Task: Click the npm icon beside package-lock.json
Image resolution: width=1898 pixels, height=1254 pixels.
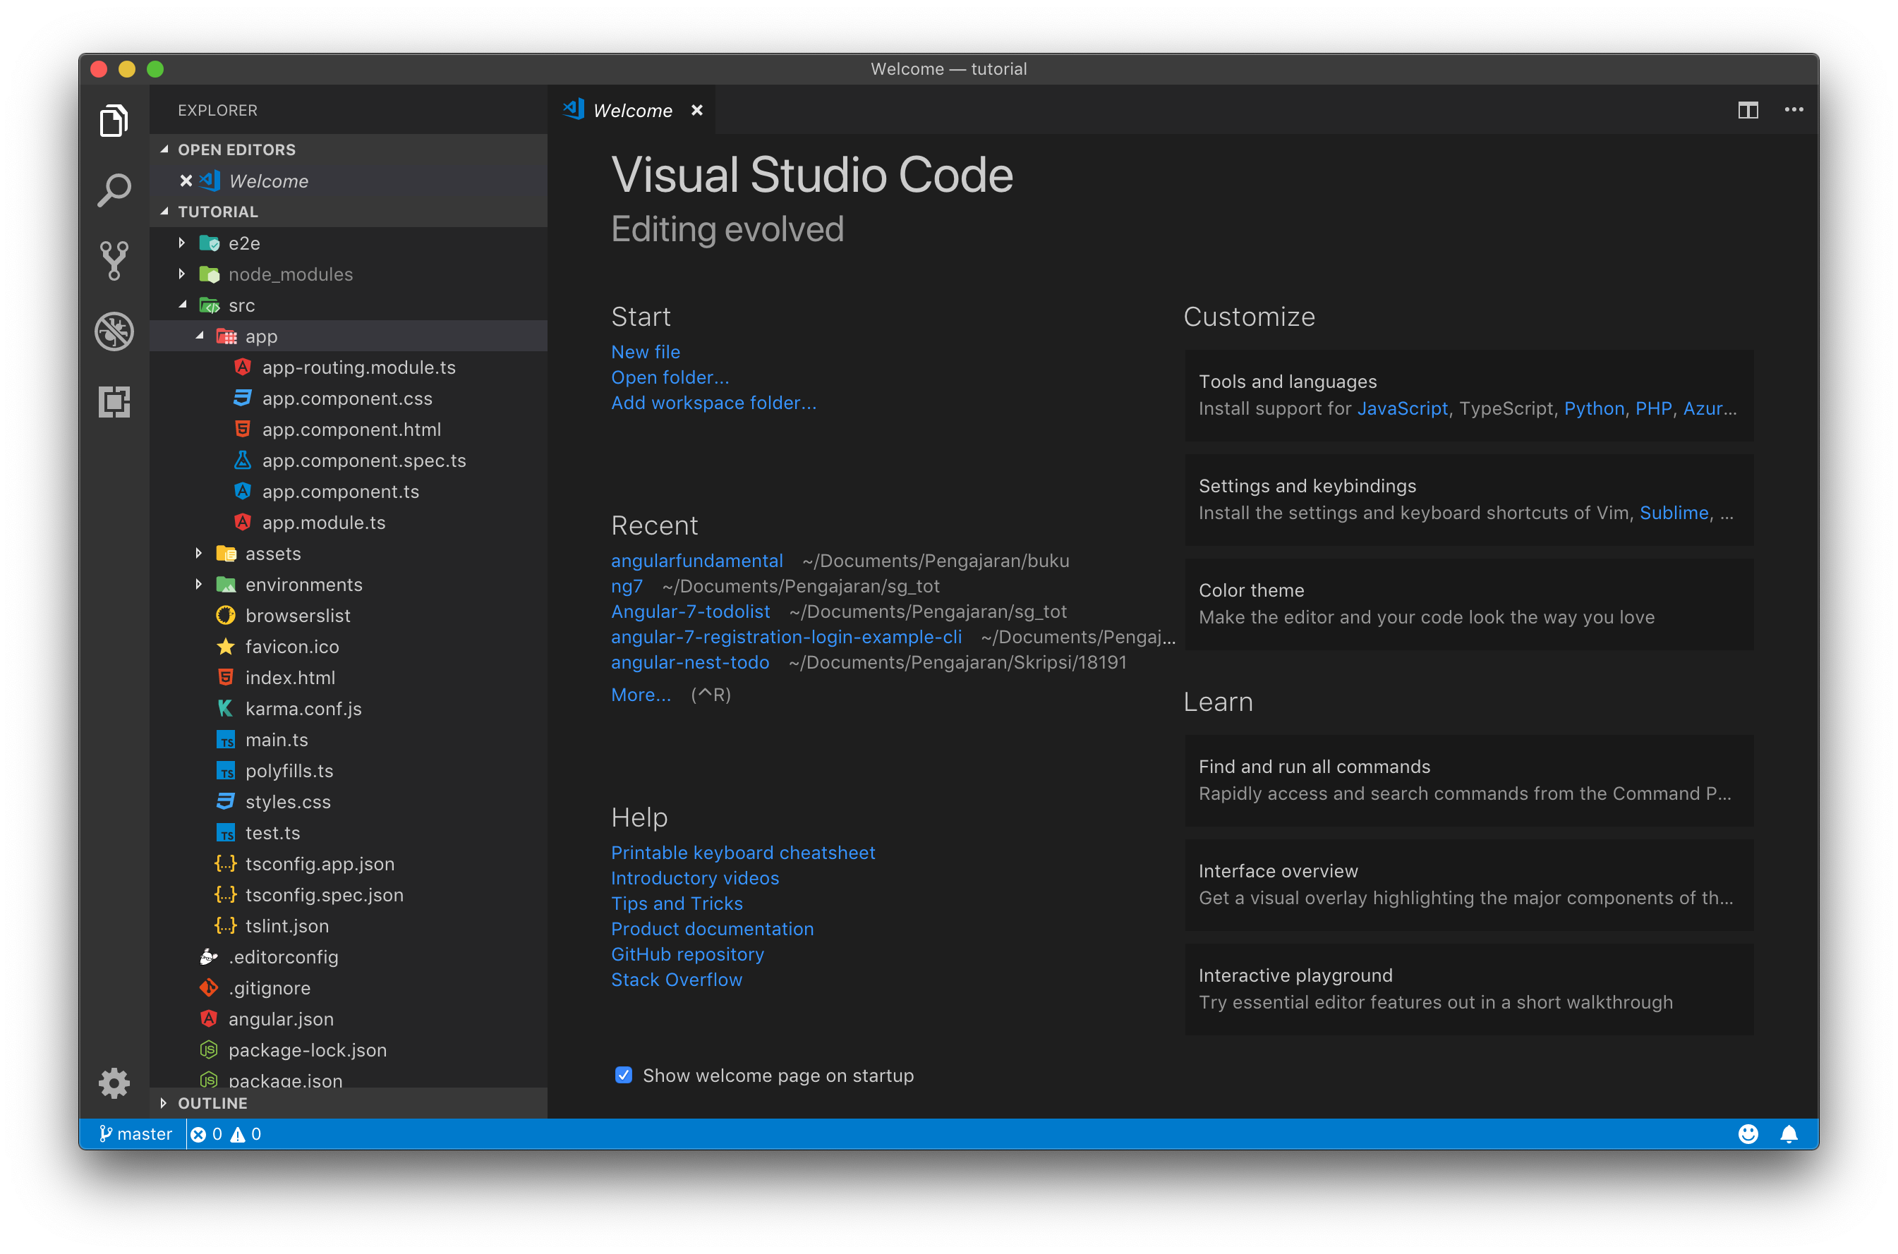Action: tap(209, 1049)
